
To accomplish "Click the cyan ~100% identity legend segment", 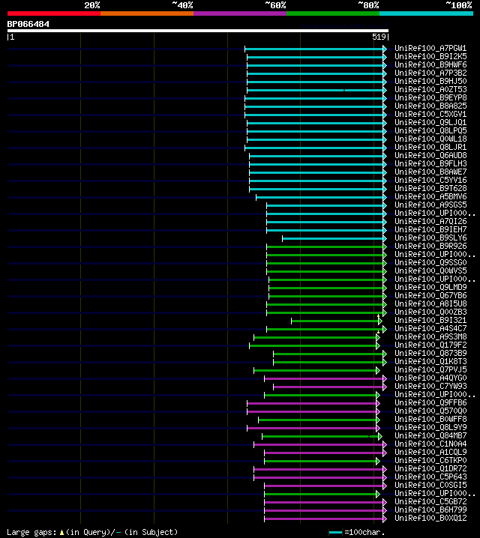I will [427, 13].
